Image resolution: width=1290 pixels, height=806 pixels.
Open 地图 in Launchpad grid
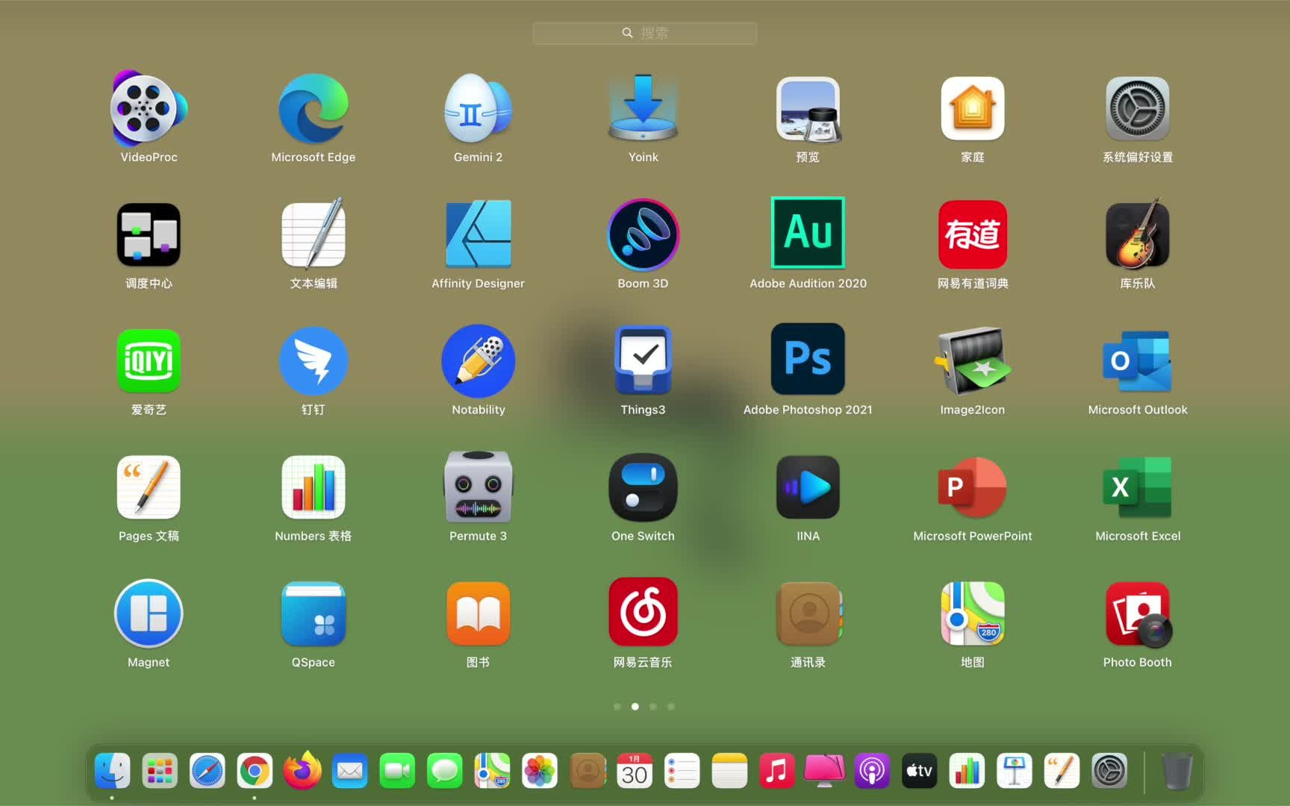pos(973,613)
